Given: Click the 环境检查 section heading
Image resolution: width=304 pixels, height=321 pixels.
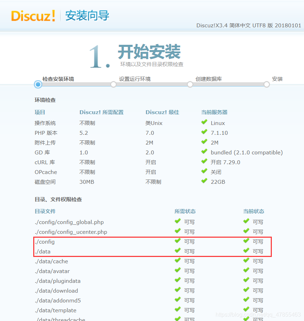Looking at the screenshot, I should 45,100.
